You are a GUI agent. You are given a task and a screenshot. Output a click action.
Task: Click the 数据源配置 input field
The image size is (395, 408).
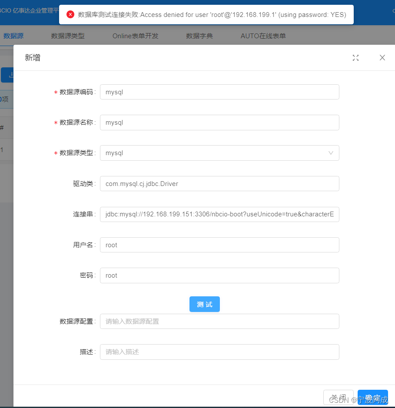point(219,322)
